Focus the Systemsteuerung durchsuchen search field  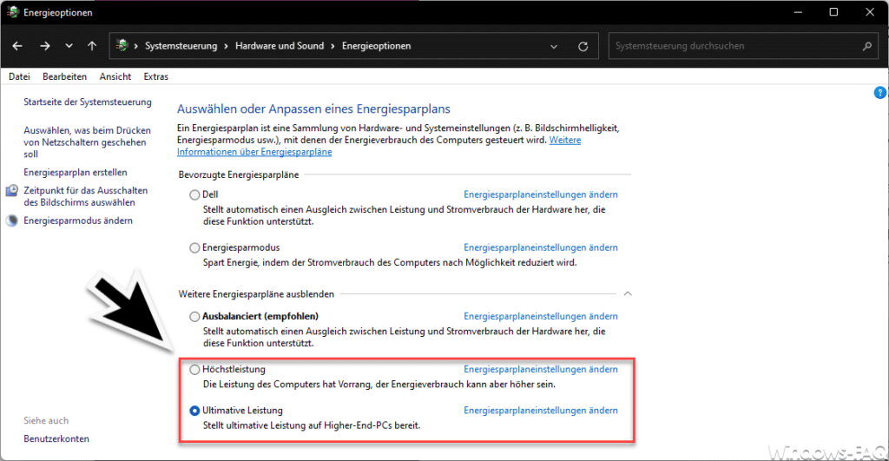[x=743, y=46]
